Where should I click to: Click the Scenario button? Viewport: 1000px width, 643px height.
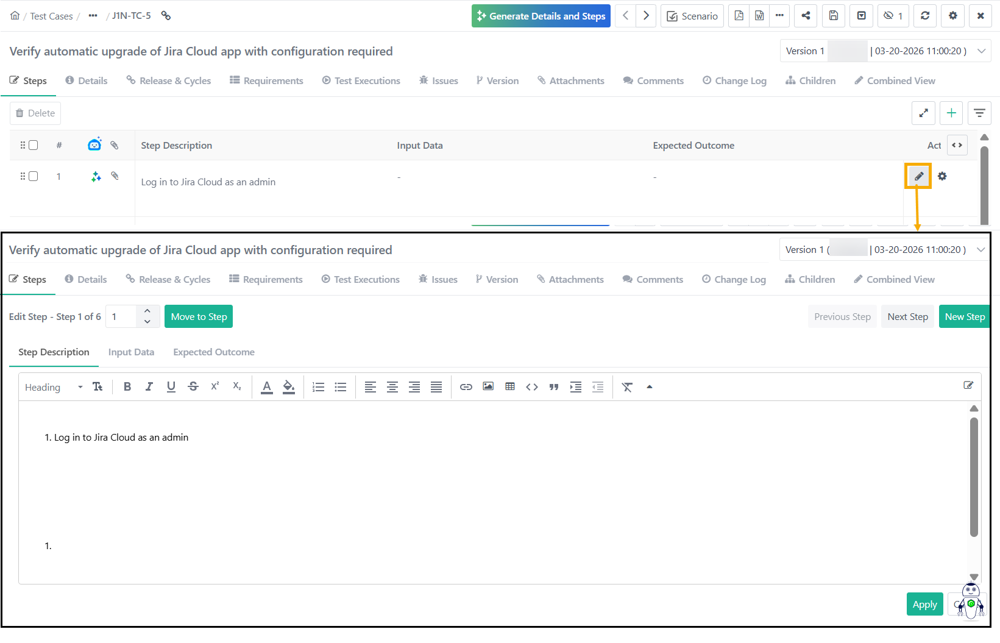692,16
